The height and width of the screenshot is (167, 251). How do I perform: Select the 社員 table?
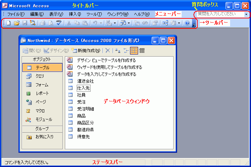[x=81, y=95]
